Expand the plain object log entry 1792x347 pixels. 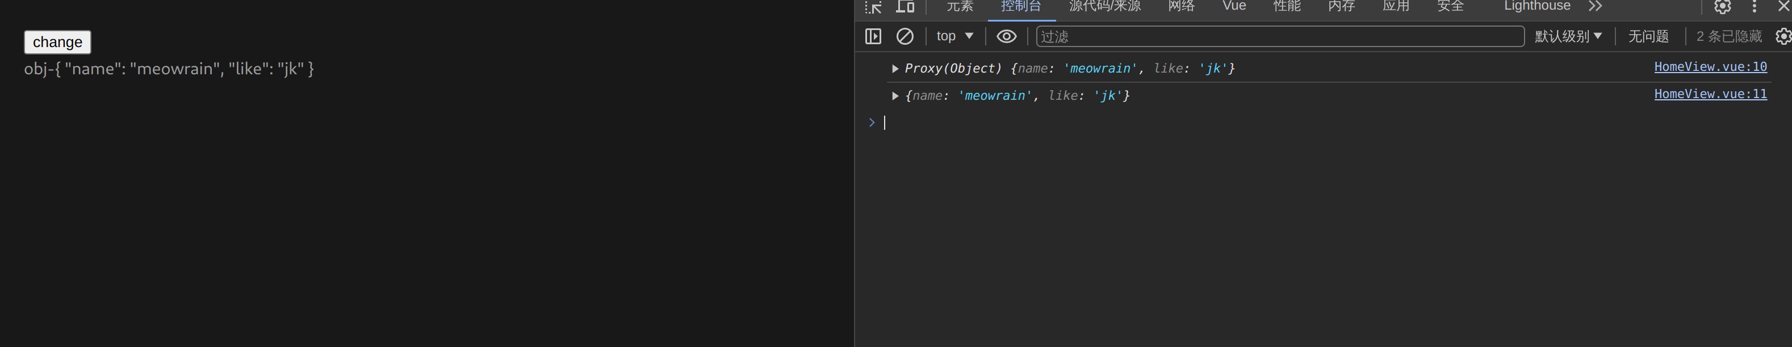coord(895,96)
